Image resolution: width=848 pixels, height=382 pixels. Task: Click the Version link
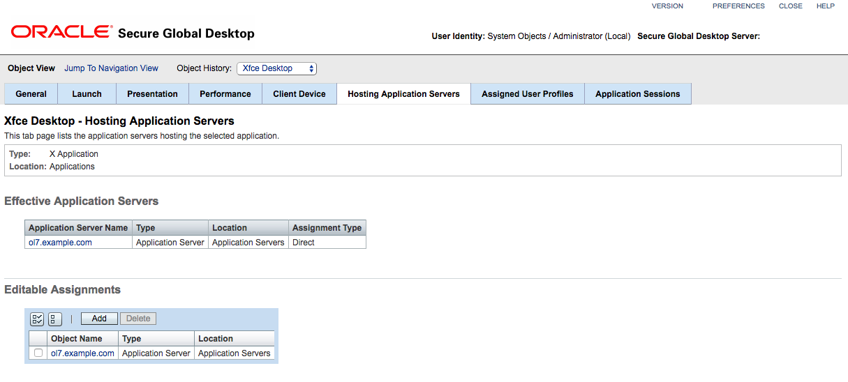(667, 6)
